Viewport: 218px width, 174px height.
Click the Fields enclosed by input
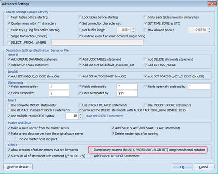coord(127,87)
